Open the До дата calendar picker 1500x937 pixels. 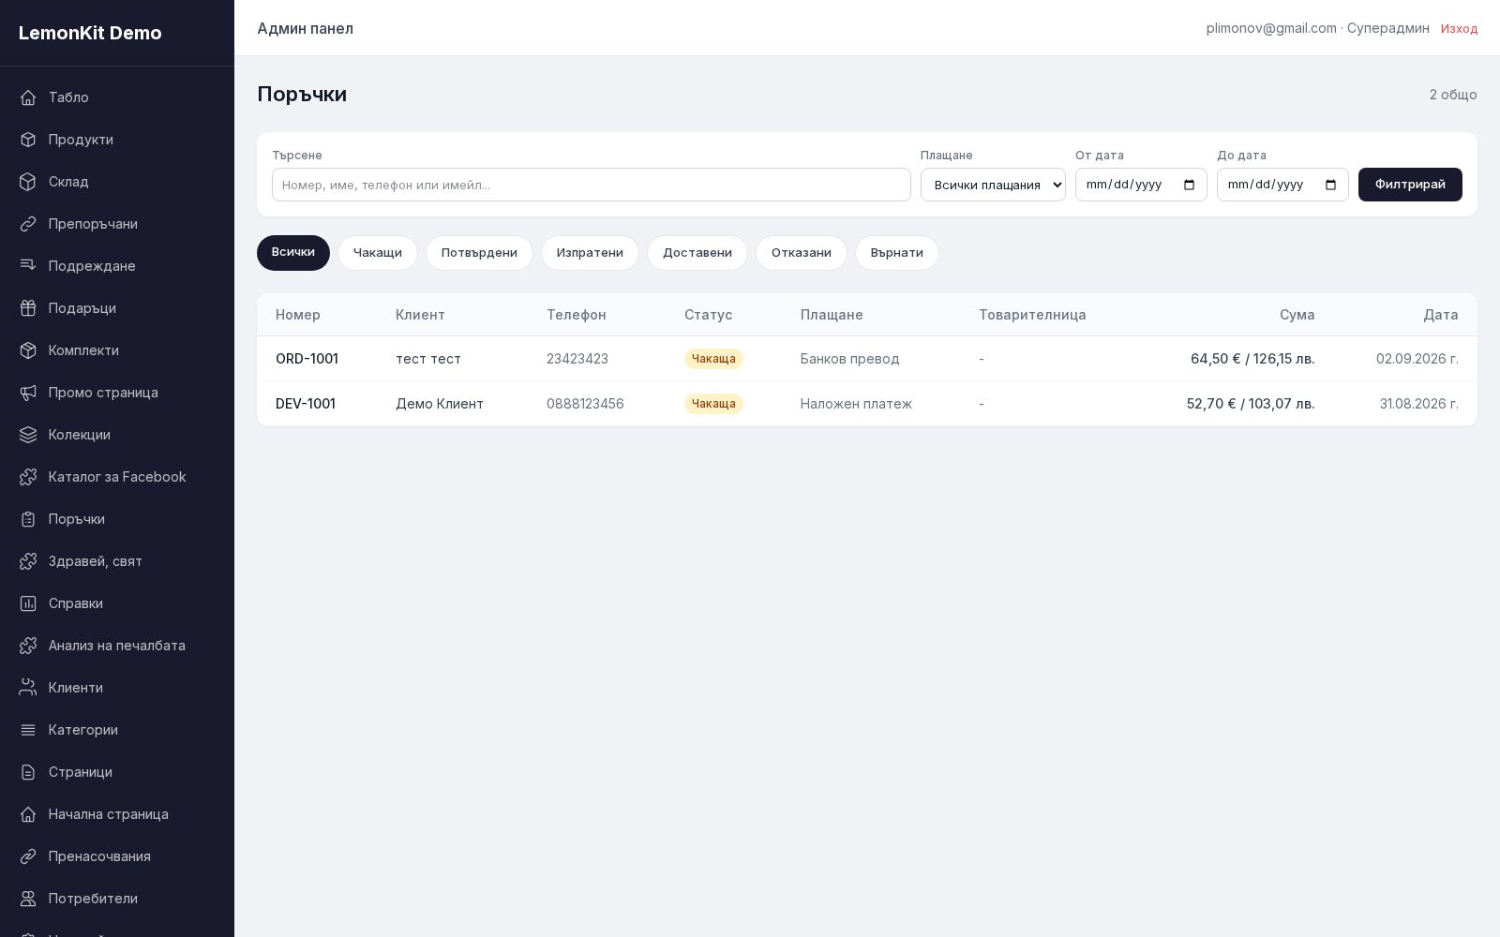[1330, 185]
